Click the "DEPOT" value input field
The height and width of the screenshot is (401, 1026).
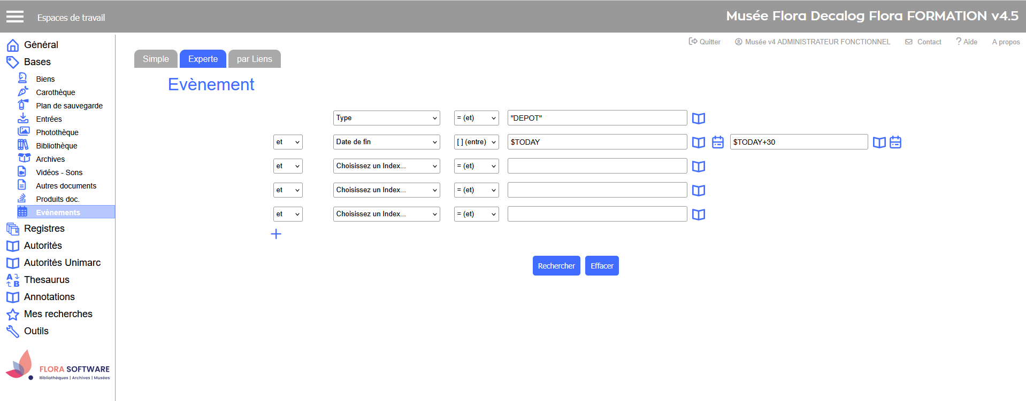[x=596, y=118]
